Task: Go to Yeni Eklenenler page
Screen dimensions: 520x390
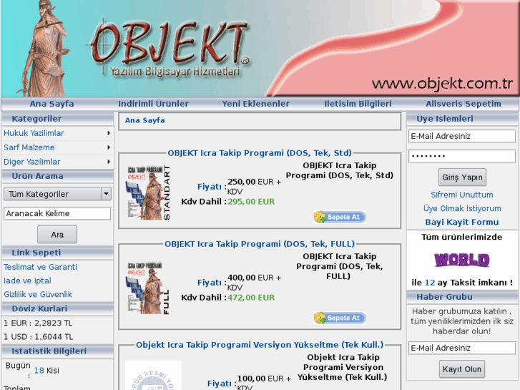Action: [255, 104]
